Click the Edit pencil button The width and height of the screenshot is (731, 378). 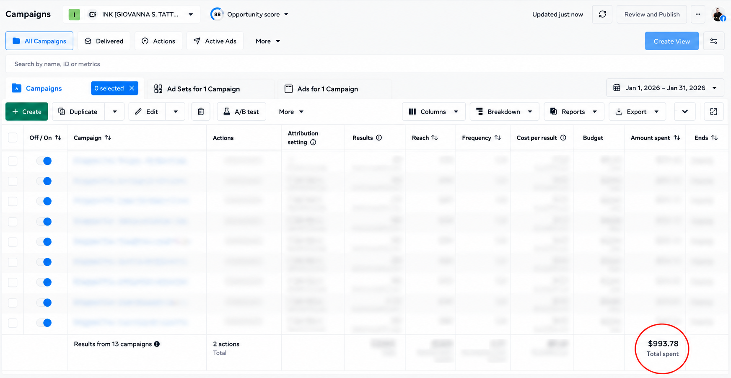tap(147, 111)
